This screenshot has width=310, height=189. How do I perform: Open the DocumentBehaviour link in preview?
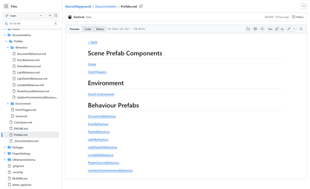click(102, 116)
